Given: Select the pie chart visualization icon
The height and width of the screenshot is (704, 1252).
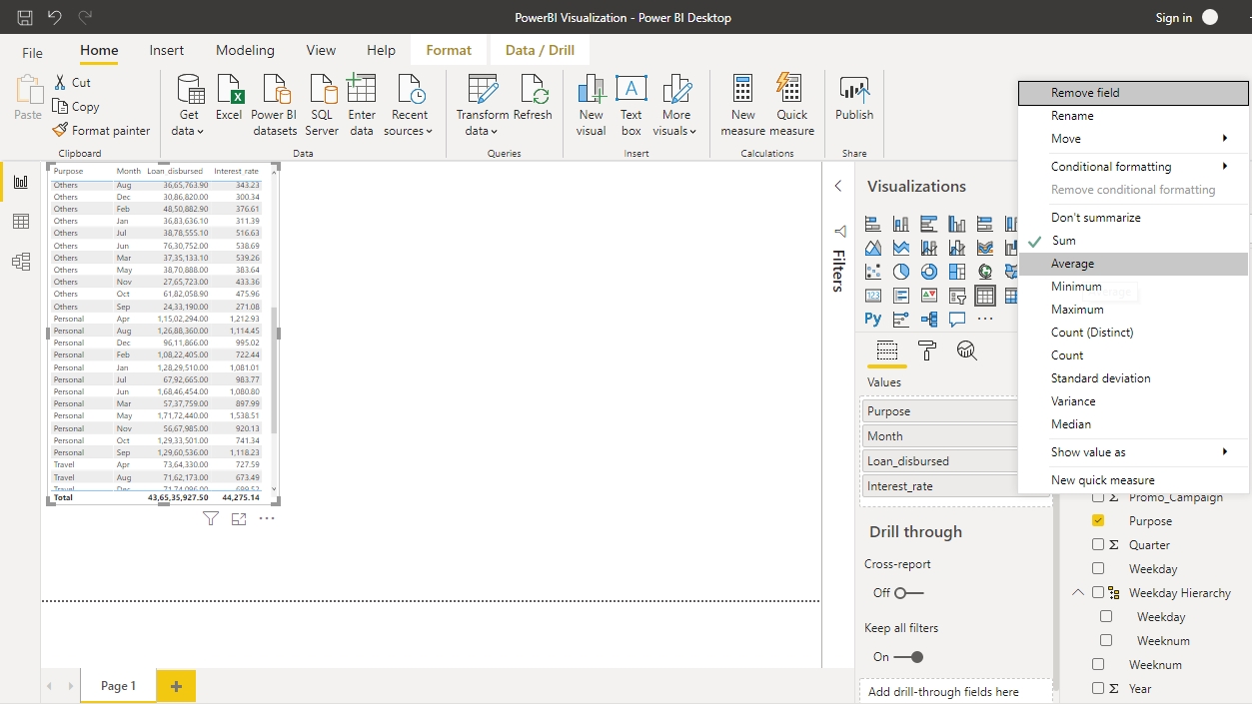Looking at the screenshot, I should 901,272.
